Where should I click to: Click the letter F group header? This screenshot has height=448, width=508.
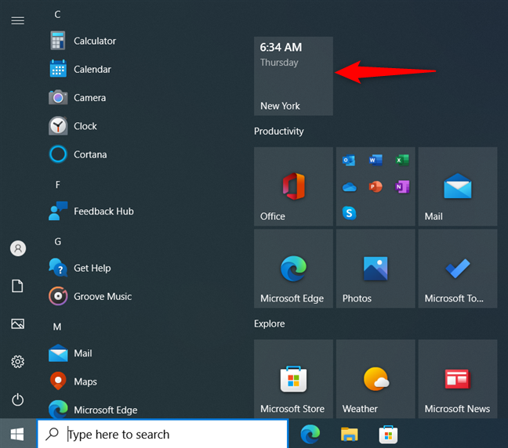pos(57,185)
